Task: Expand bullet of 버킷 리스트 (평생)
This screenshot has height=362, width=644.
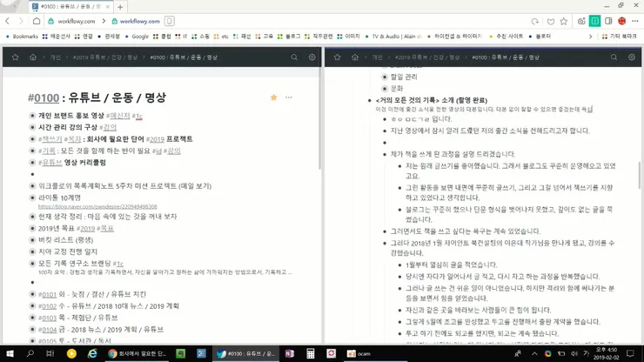Action: point(32,240)
